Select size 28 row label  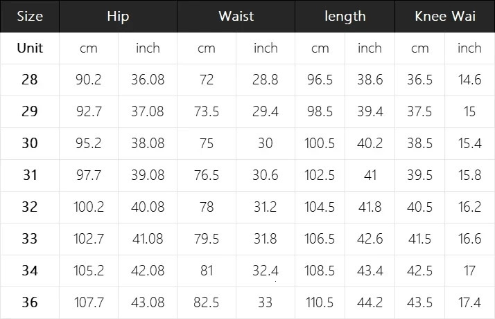coord(30,80)
